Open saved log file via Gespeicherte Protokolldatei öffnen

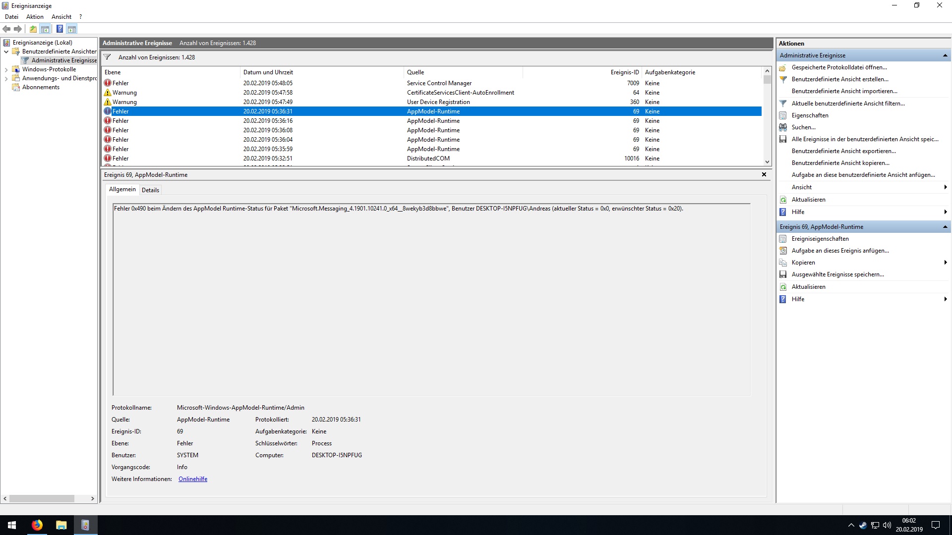click(839, 67)
